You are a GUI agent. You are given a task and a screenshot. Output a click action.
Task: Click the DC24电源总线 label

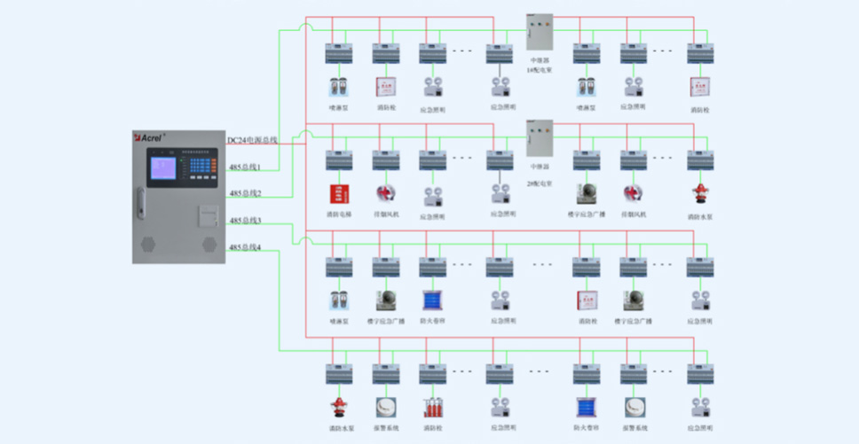252,141
